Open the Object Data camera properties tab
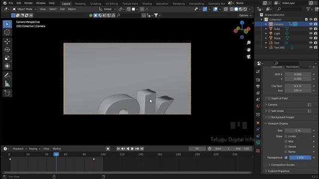This screenshot has width=319, height=179. (258, 143)
